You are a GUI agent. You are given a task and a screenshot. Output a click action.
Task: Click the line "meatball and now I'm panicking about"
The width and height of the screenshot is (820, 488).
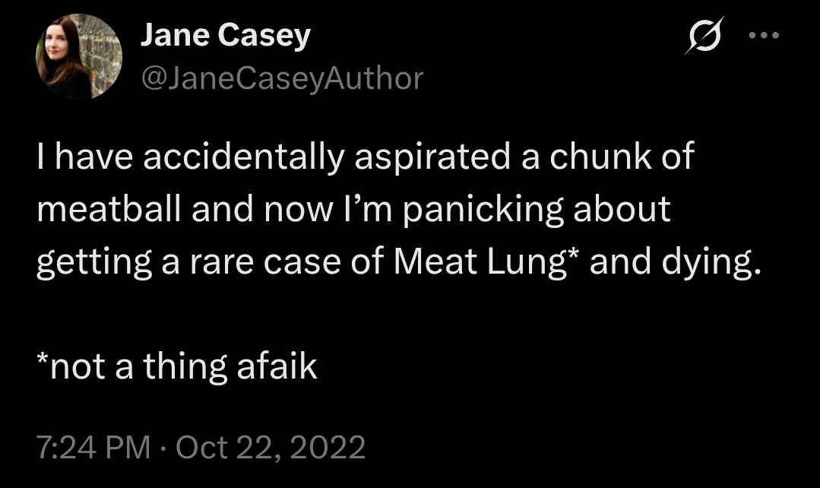(x=353, y=209)
